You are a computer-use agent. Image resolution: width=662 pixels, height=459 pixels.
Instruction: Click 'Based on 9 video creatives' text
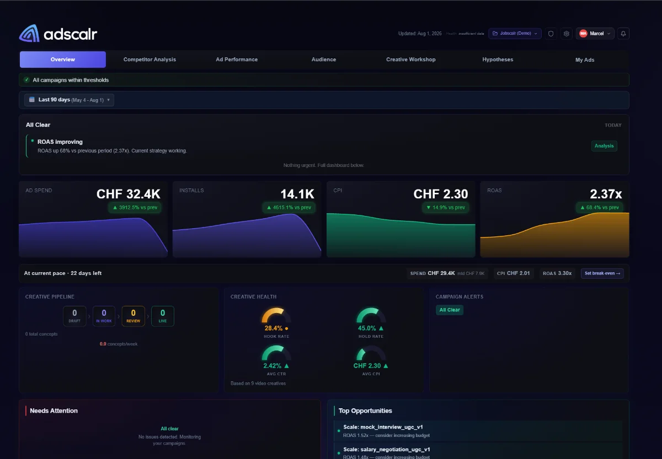pyautogui.click(x=258, y=384)
